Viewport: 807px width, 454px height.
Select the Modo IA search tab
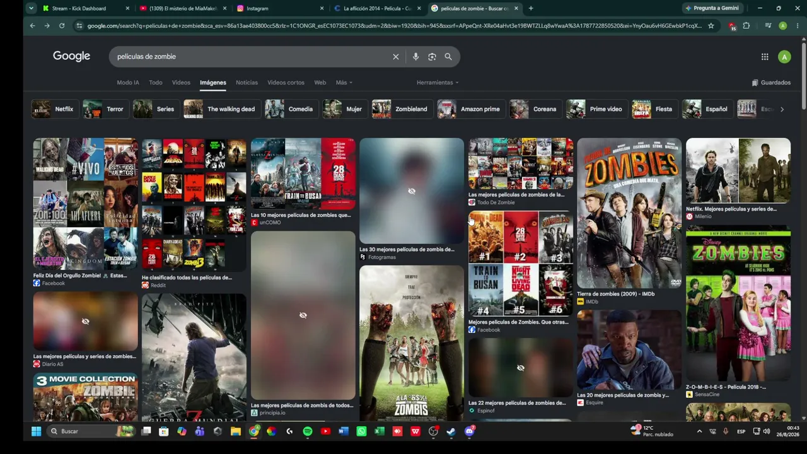(128, 83)
